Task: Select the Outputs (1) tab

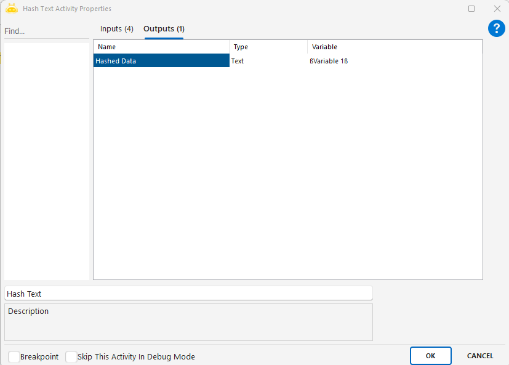Action: pyautogui.click(x=164, y=29)
